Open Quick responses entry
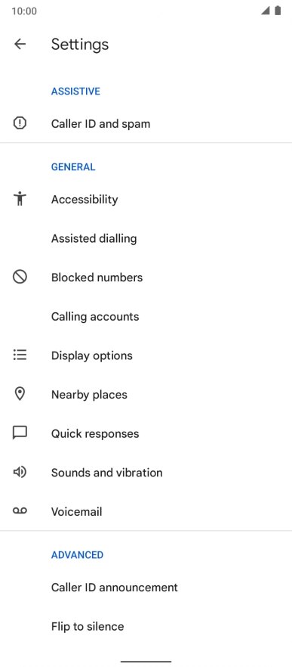292x667 pixels. pos(146,433)
